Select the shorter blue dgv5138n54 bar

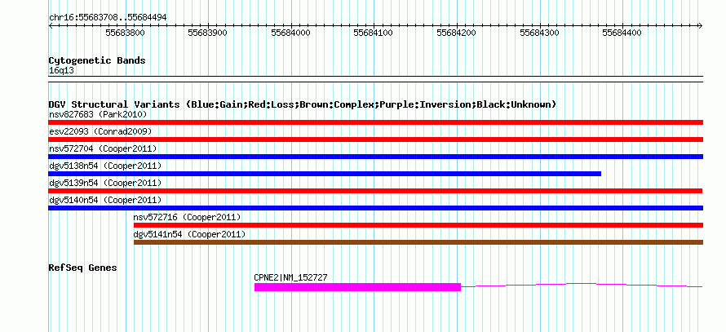(325, 174)
